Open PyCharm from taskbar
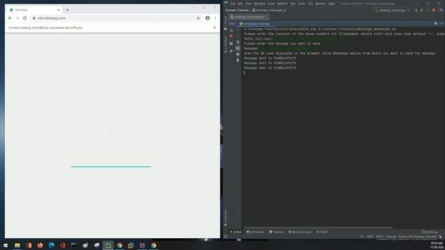445x250 pixels. [x=108, y=245]
